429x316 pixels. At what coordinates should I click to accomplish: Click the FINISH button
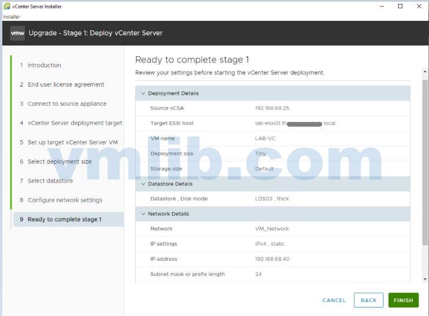point(403,300)
